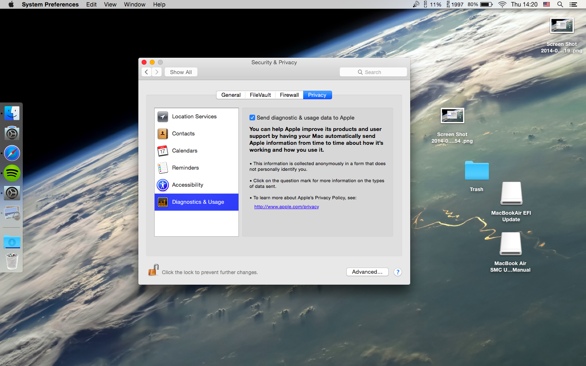This screenshot has height=366, width=586.
Task: Click the lock icon to prevent changes
Action: 153,270
